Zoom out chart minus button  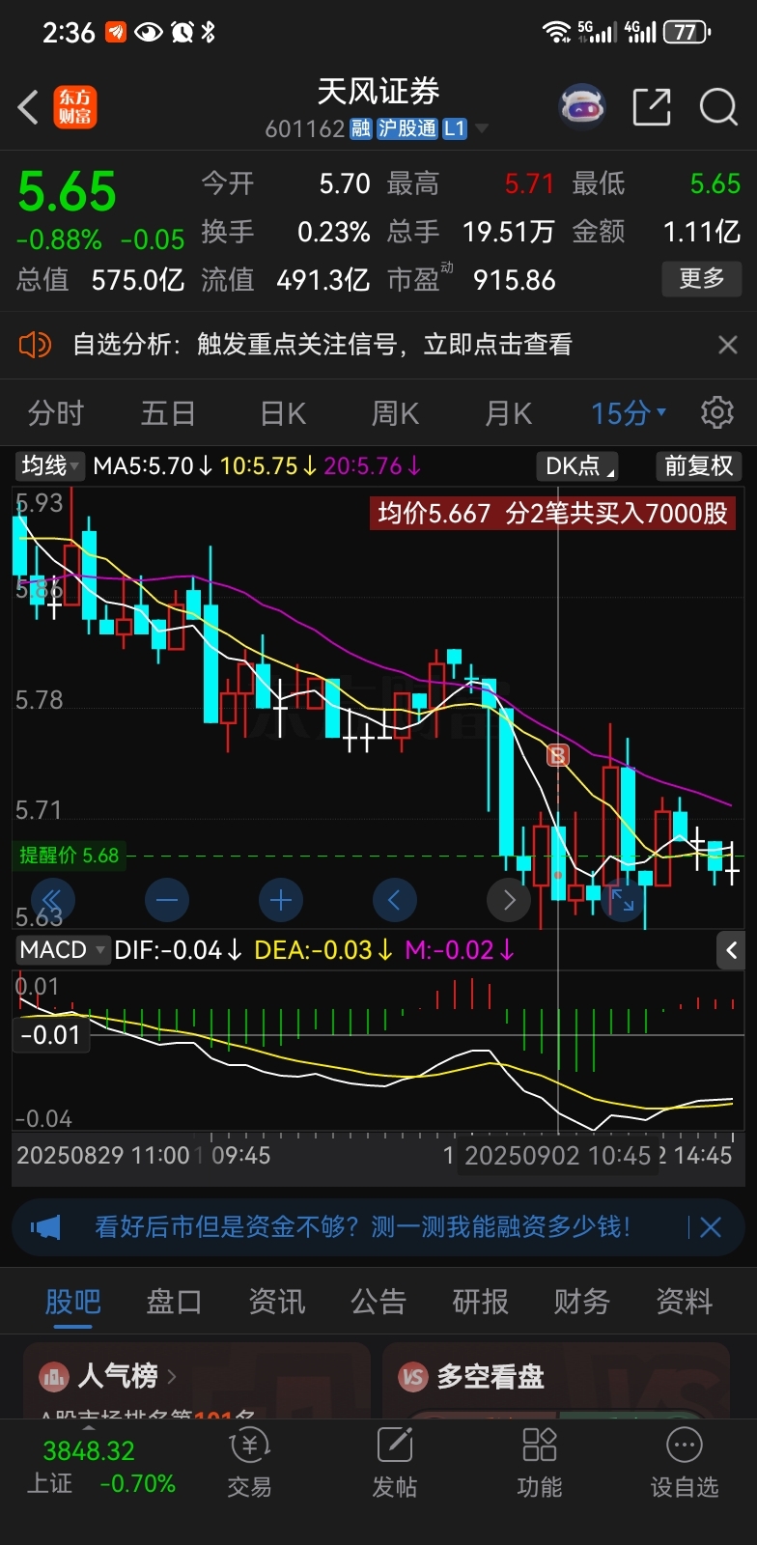(x=167, y=901)
